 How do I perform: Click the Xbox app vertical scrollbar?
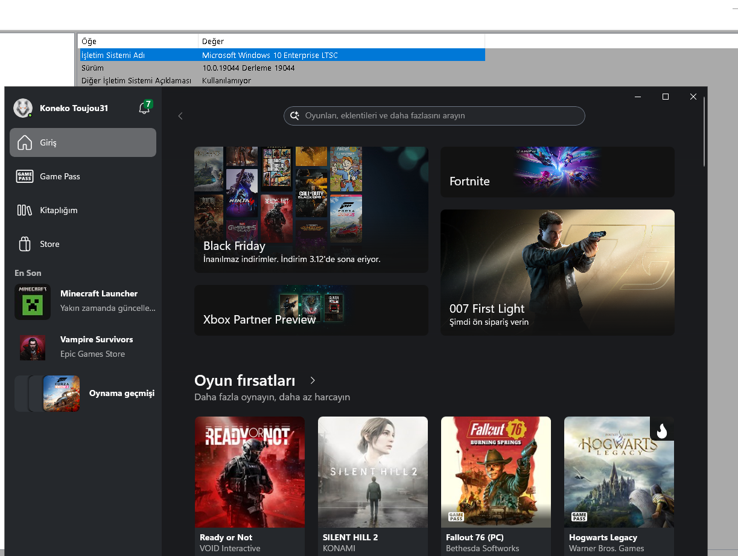704,132
